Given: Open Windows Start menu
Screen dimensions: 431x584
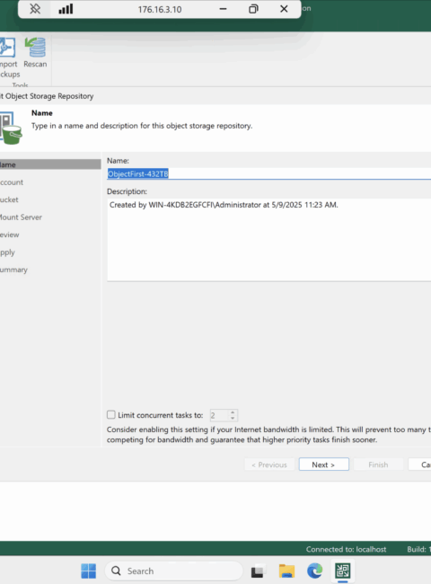Looking at the screenshot, I should 89,571.
